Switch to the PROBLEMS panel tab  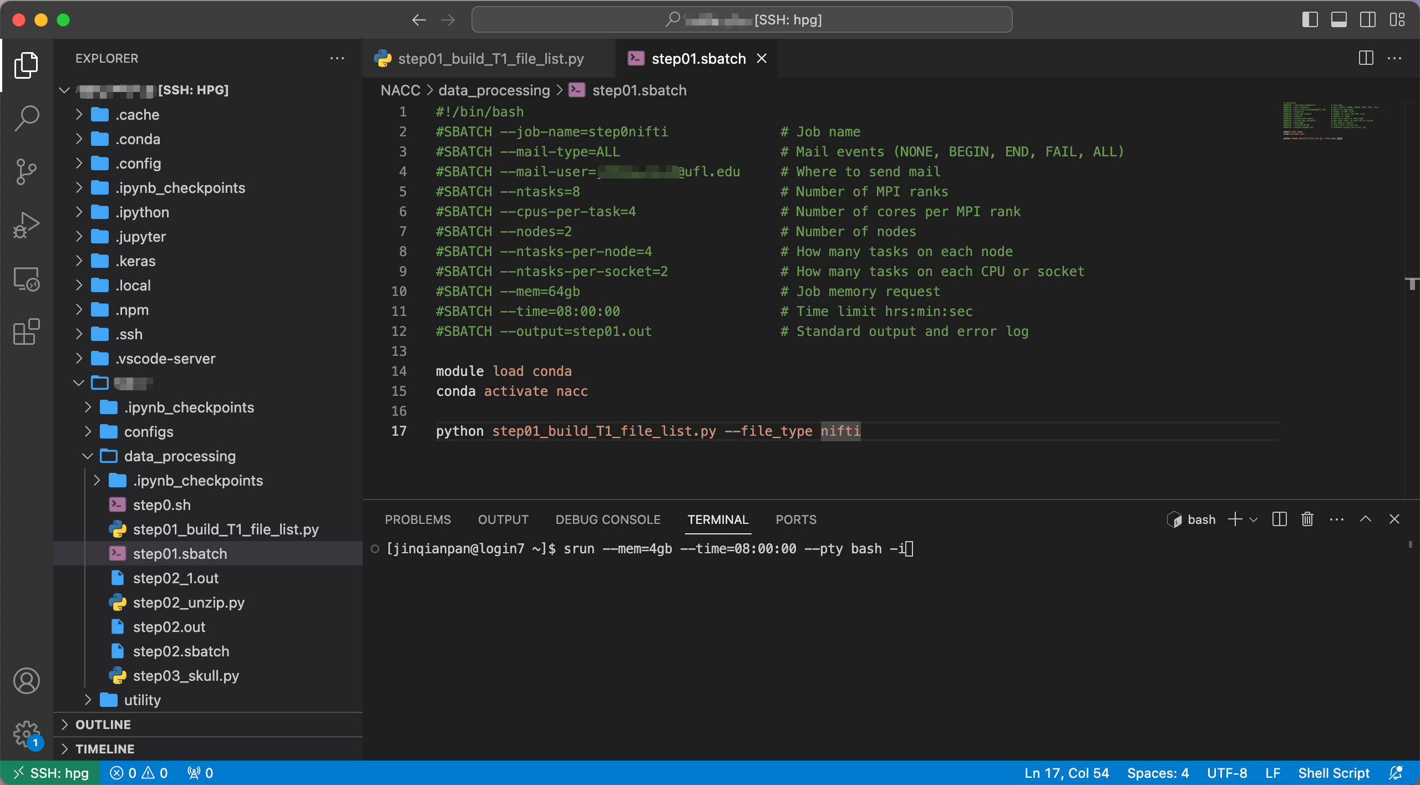(418, 519)
